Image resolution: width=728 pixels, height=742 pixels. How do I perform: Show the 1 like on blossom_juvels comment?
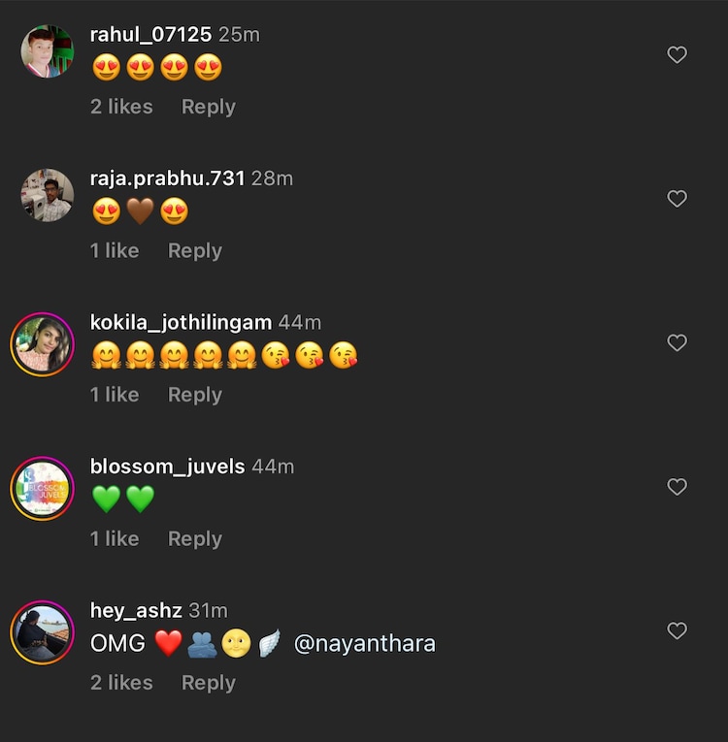(115, 538)
